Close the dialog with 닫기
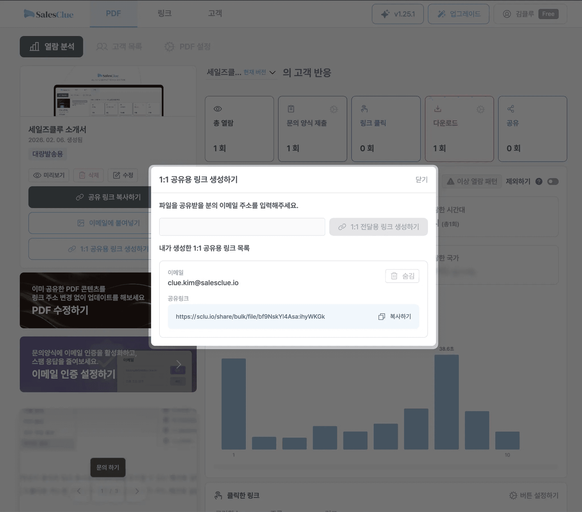Viewport: 582px width, 512px height. [421, 179]
